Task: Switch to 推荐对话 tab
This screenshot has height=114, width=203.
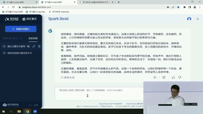Action: (x=7, y=38)
